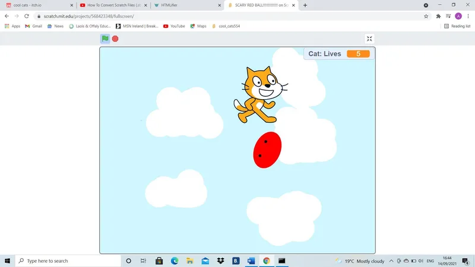
Task: Open the Windows Start menu
Action: pyautogui.click(x=7, y=261)
